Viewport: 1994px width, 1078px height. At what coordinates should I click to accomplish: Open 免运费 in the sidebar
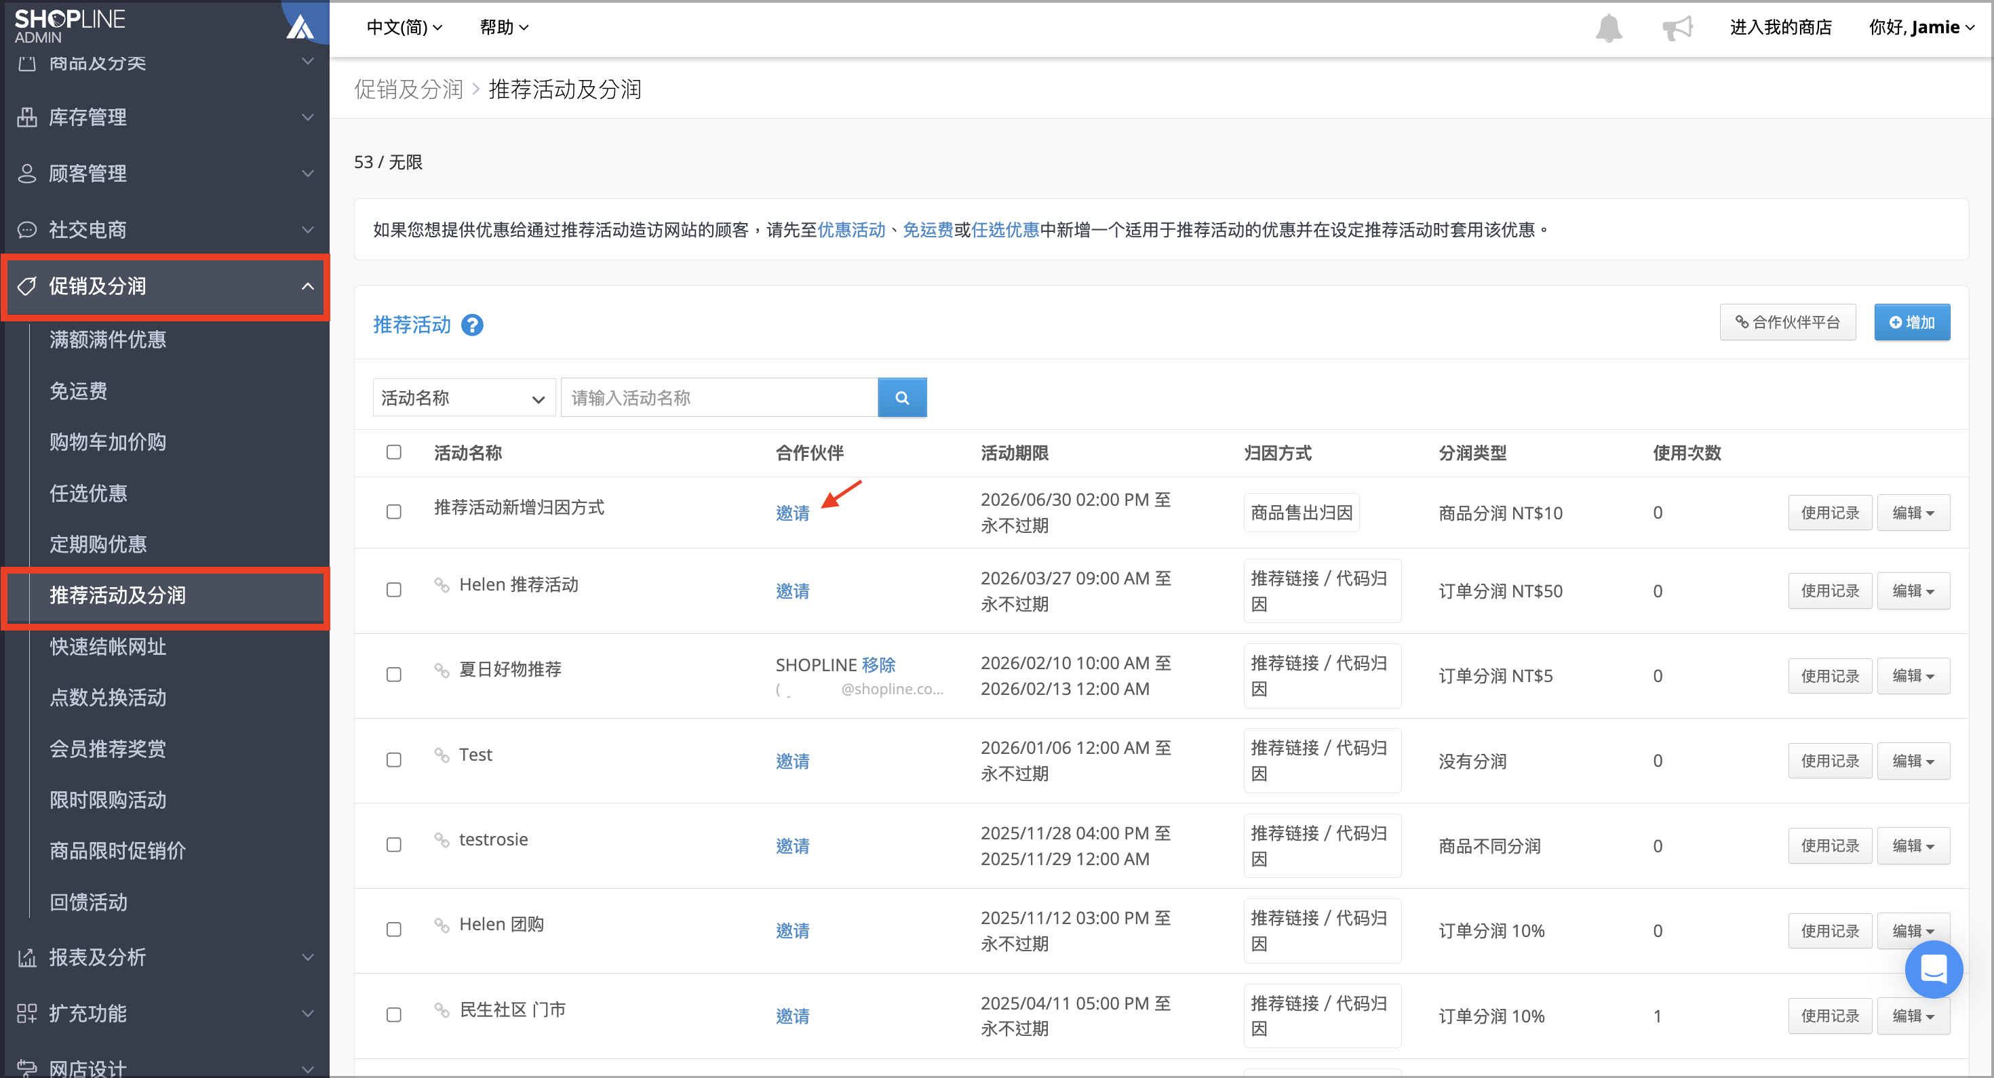pyautogui.click(x=78, y=391)
